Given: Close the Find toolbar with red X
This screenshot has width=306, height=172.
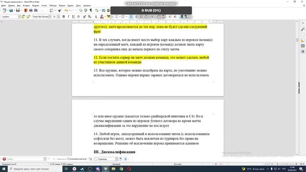Looking at the screenshot, I should [x=4, y=159].
